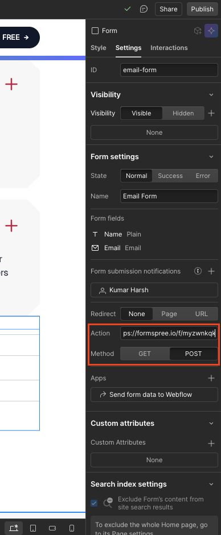Set visibility to Hidden

point(183,113)
